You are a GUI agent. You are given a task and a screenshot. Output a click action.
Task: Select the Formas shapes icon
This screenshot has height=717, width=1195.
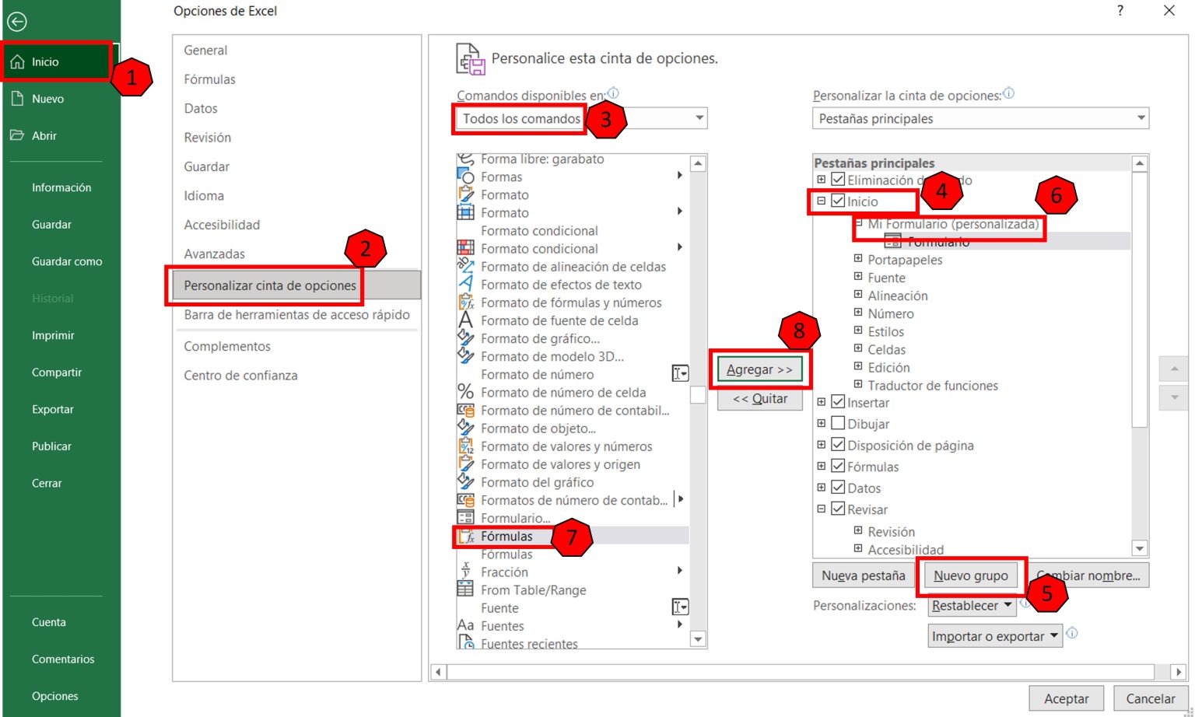[x=466, y=177]
